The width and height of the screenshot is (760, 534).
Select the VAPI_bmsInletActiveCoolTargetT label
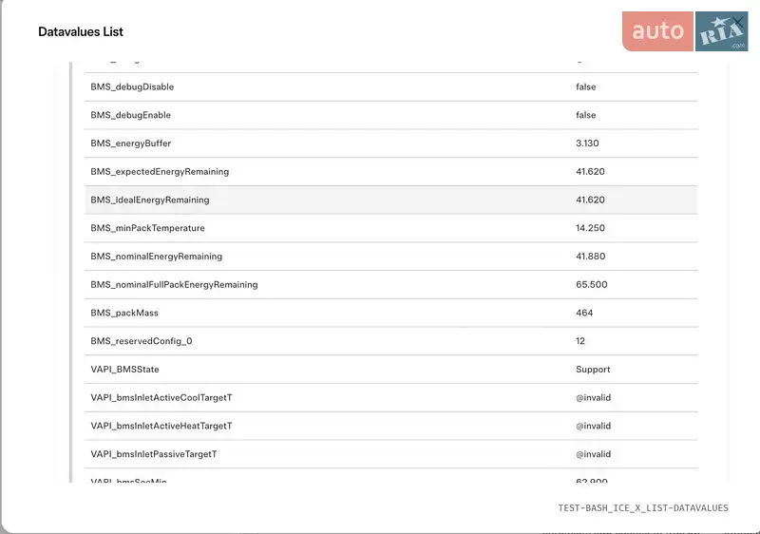tap(161, 398)
